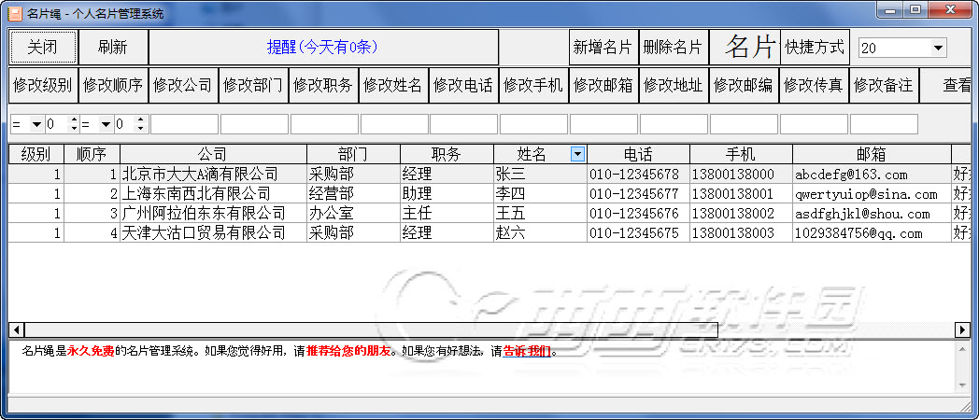This screenshot has height=420, width=979.
Task: Click the 电话 filter input field
Action: coord(464,124)
